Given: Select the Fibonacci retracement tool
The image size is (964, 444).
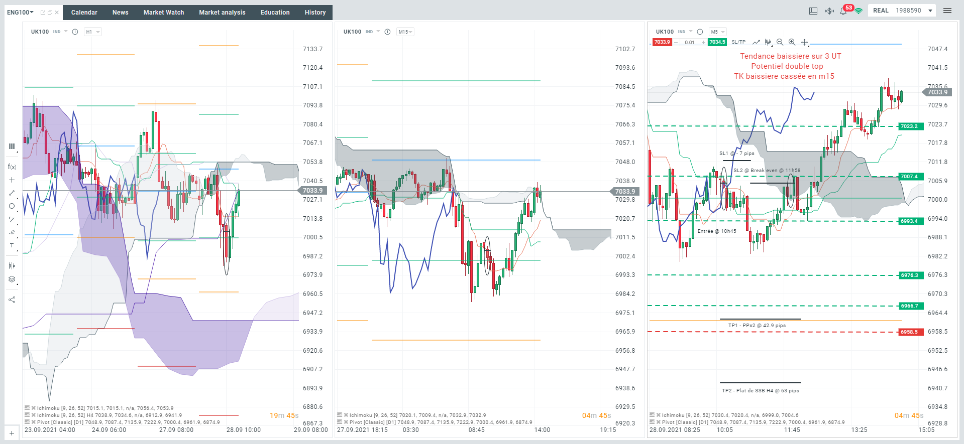Looking at the screenshot, I should click(12, 220).
